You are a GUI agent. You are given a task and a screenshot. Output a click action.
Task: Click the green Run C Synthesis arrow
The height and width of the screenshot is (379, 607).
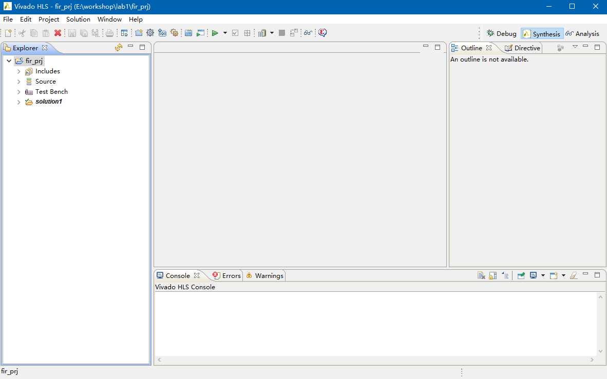coord(215,33)
